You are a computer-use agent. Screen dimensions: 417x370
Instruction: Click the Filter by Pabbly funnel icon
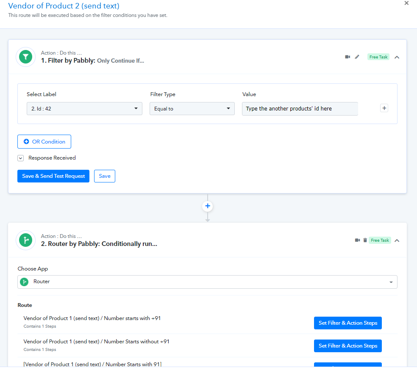26,57
